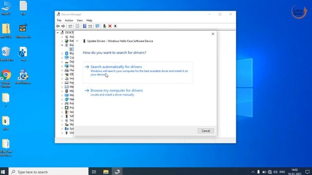Select the Network adapters icon in tree

point(67,99)
